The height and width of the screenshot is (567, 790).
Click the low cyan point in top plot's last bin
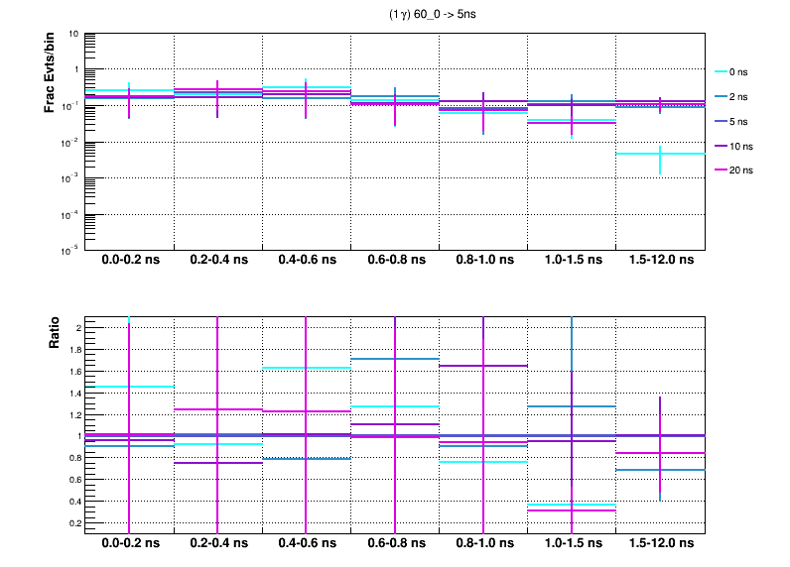pyautogui.click(x=660, y=154)
